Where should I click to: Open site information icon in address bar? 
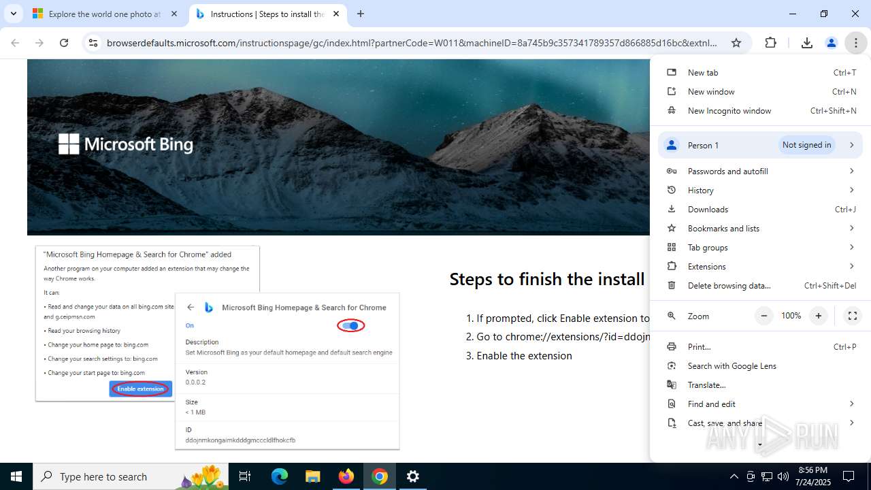tap(93, 43)
